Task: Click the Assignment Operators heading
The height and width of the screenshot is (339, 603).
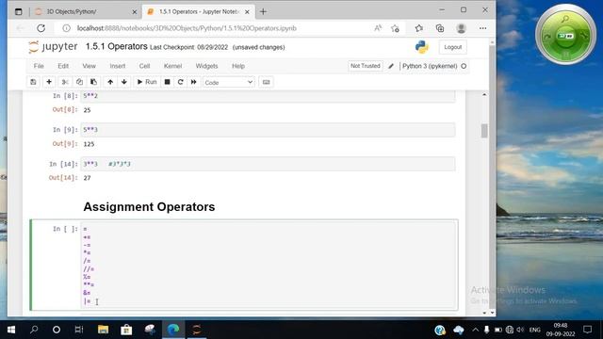Action: (149, 207)
